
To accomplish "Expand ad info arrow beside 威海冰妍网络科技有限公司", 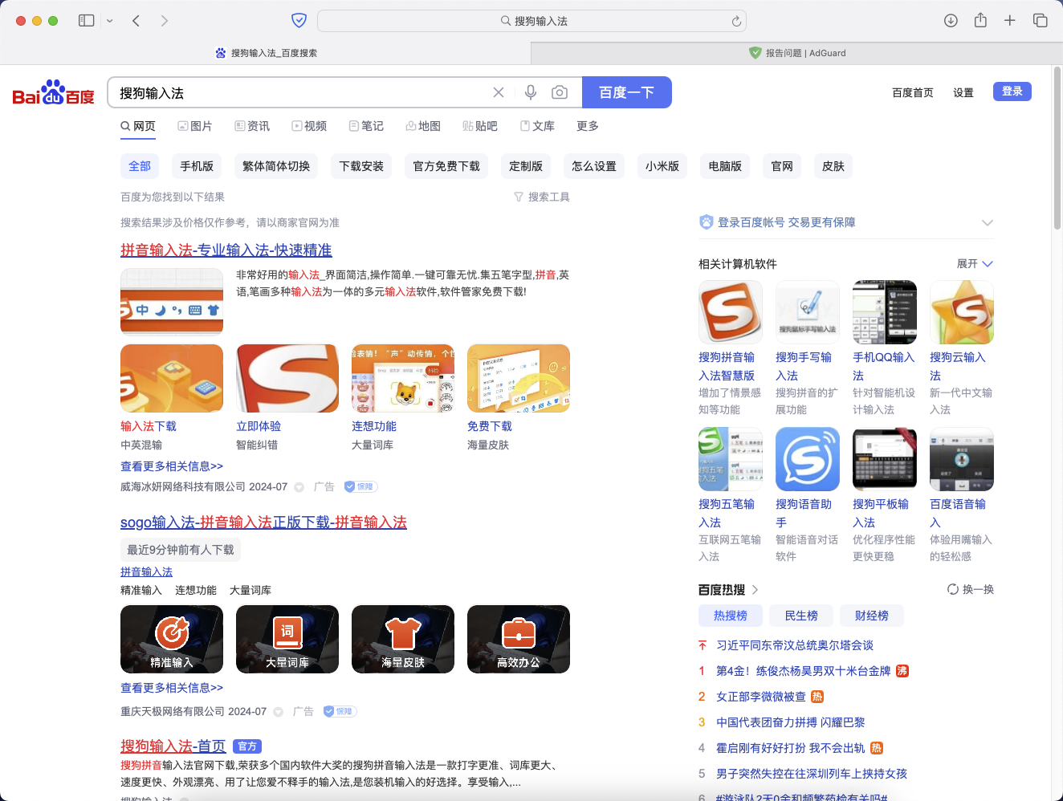I will coord(299,487).
